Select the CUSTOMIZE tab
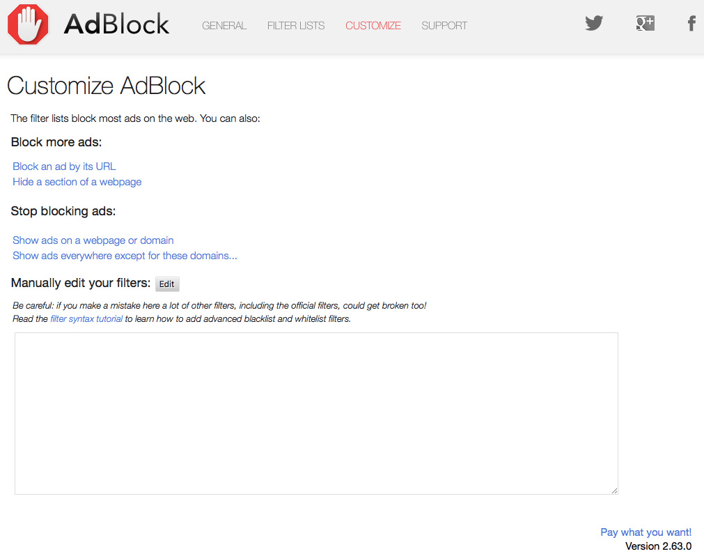The height and width of the screenshot is (556, 704). (373, 26)
